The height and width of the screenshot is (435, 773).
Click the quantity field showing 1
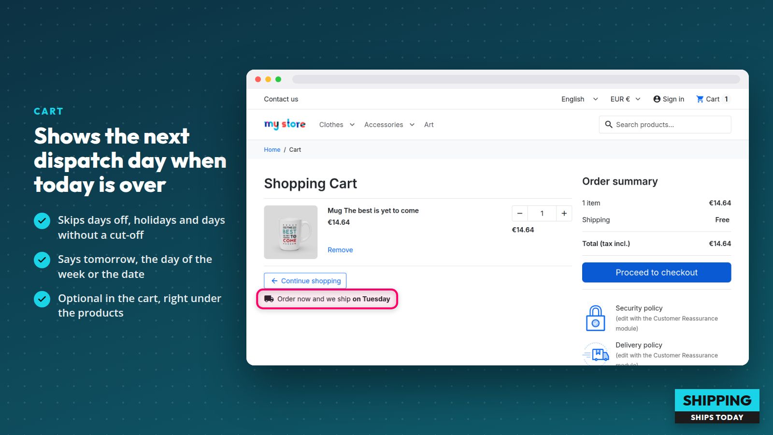[542, 214]
